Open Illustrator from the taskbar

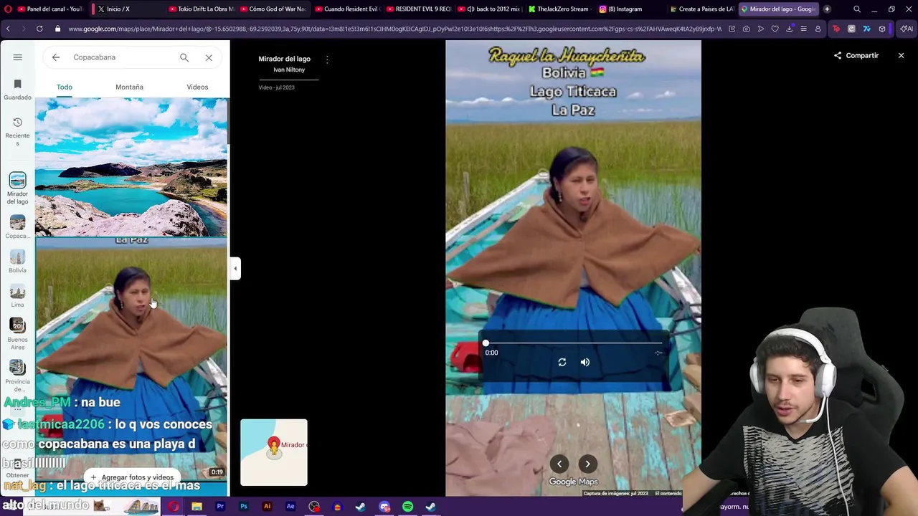[267, 507]
